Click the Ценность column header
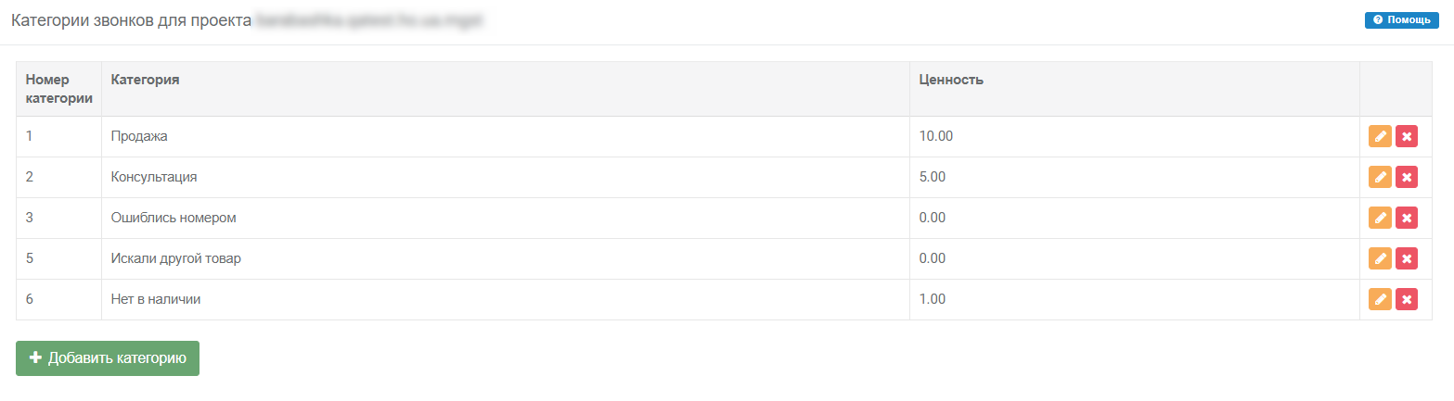 tap(951, 80)
